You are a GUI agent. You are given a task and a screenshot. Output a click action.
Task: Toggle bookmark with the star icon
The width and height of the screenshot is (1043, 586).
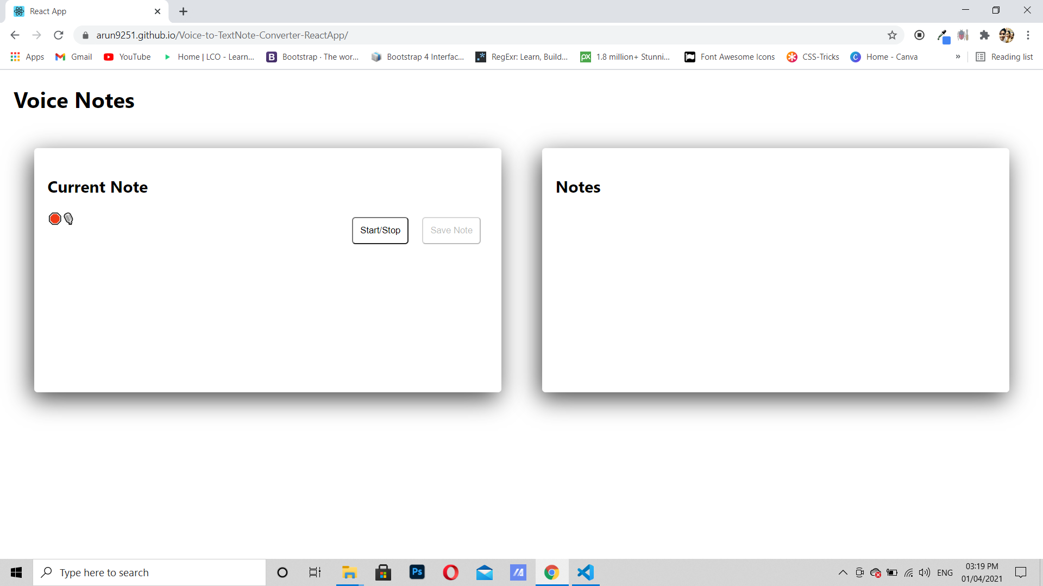(x=893, y=35)
